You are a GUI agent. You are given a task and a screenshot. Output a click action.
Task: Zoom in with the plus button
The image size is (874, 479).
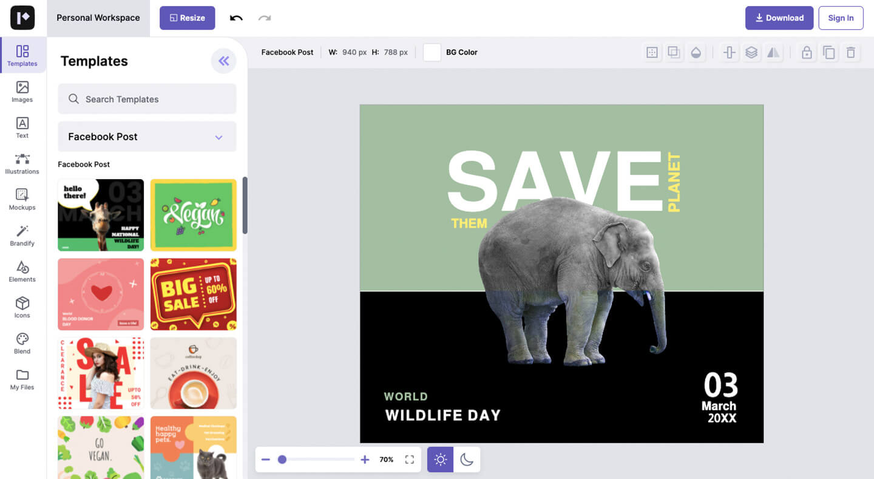pos(365,460)
